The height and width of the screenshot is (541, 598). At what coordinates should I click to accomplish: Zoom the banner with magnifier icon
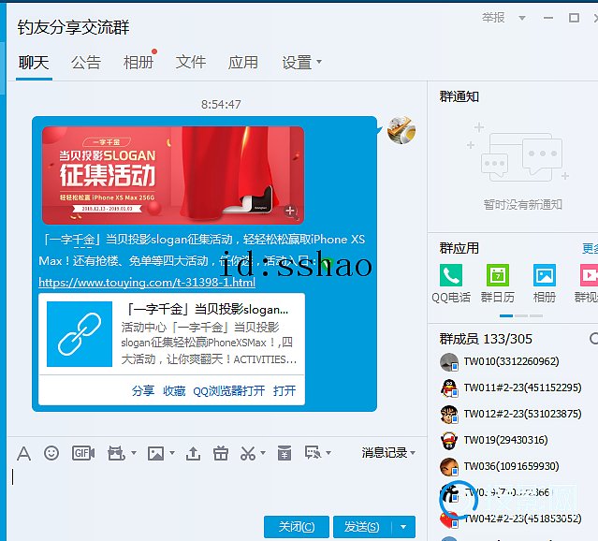click(x=291, y=211)
